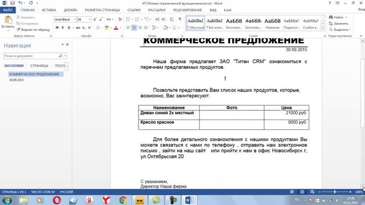Switch to СТРАНИЦЫ tab in navigation pane
This screenshot has height=205, width=365.
39,66
